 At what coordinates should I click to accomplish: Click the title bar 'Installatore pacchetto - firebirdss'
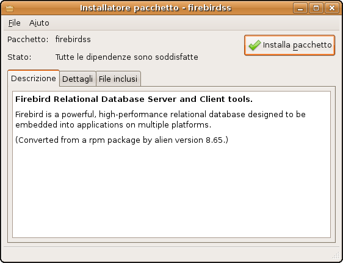tap(156, 8)
